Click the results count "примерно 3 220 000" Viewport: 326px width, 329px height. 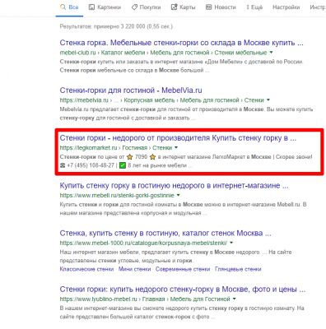(119, 26)
